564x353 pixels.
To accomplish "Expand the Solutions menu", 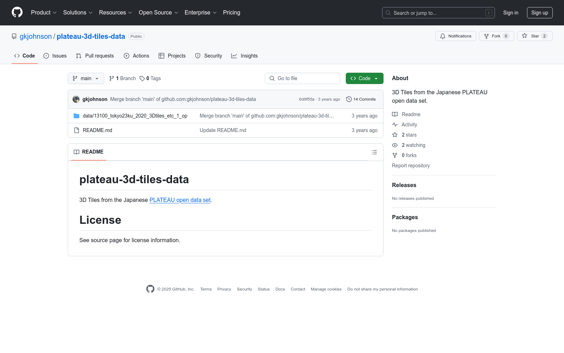I will coord(78,13).
